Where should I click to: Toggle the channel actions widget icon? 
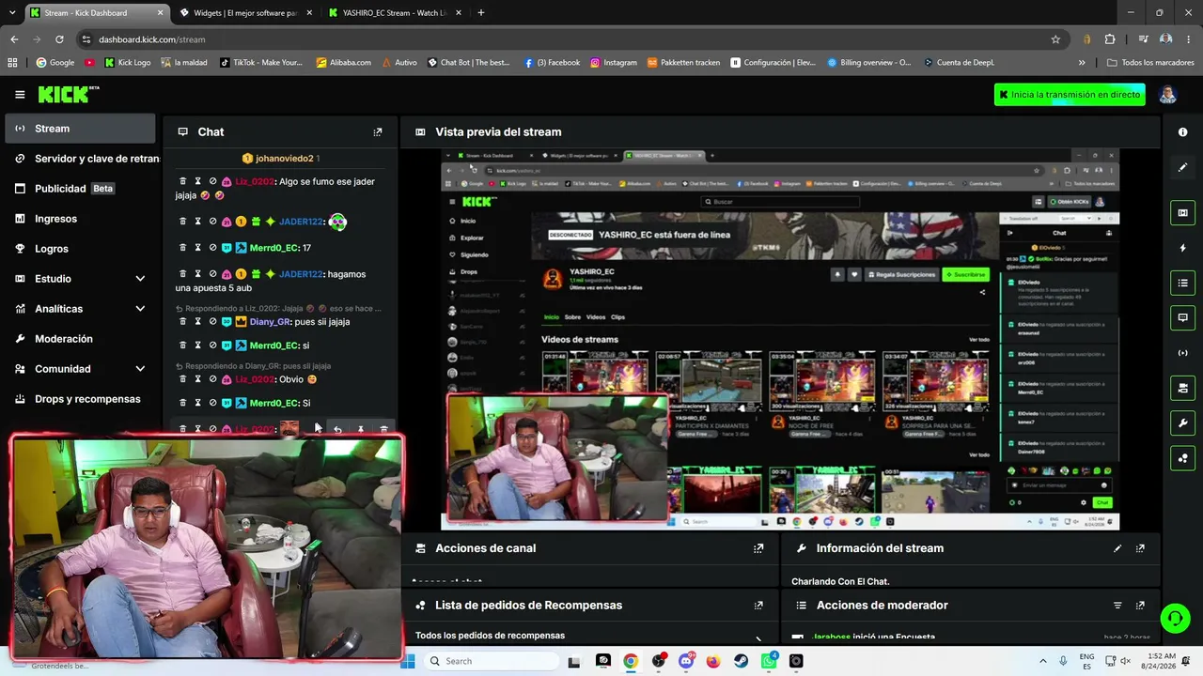[1182, 388]
